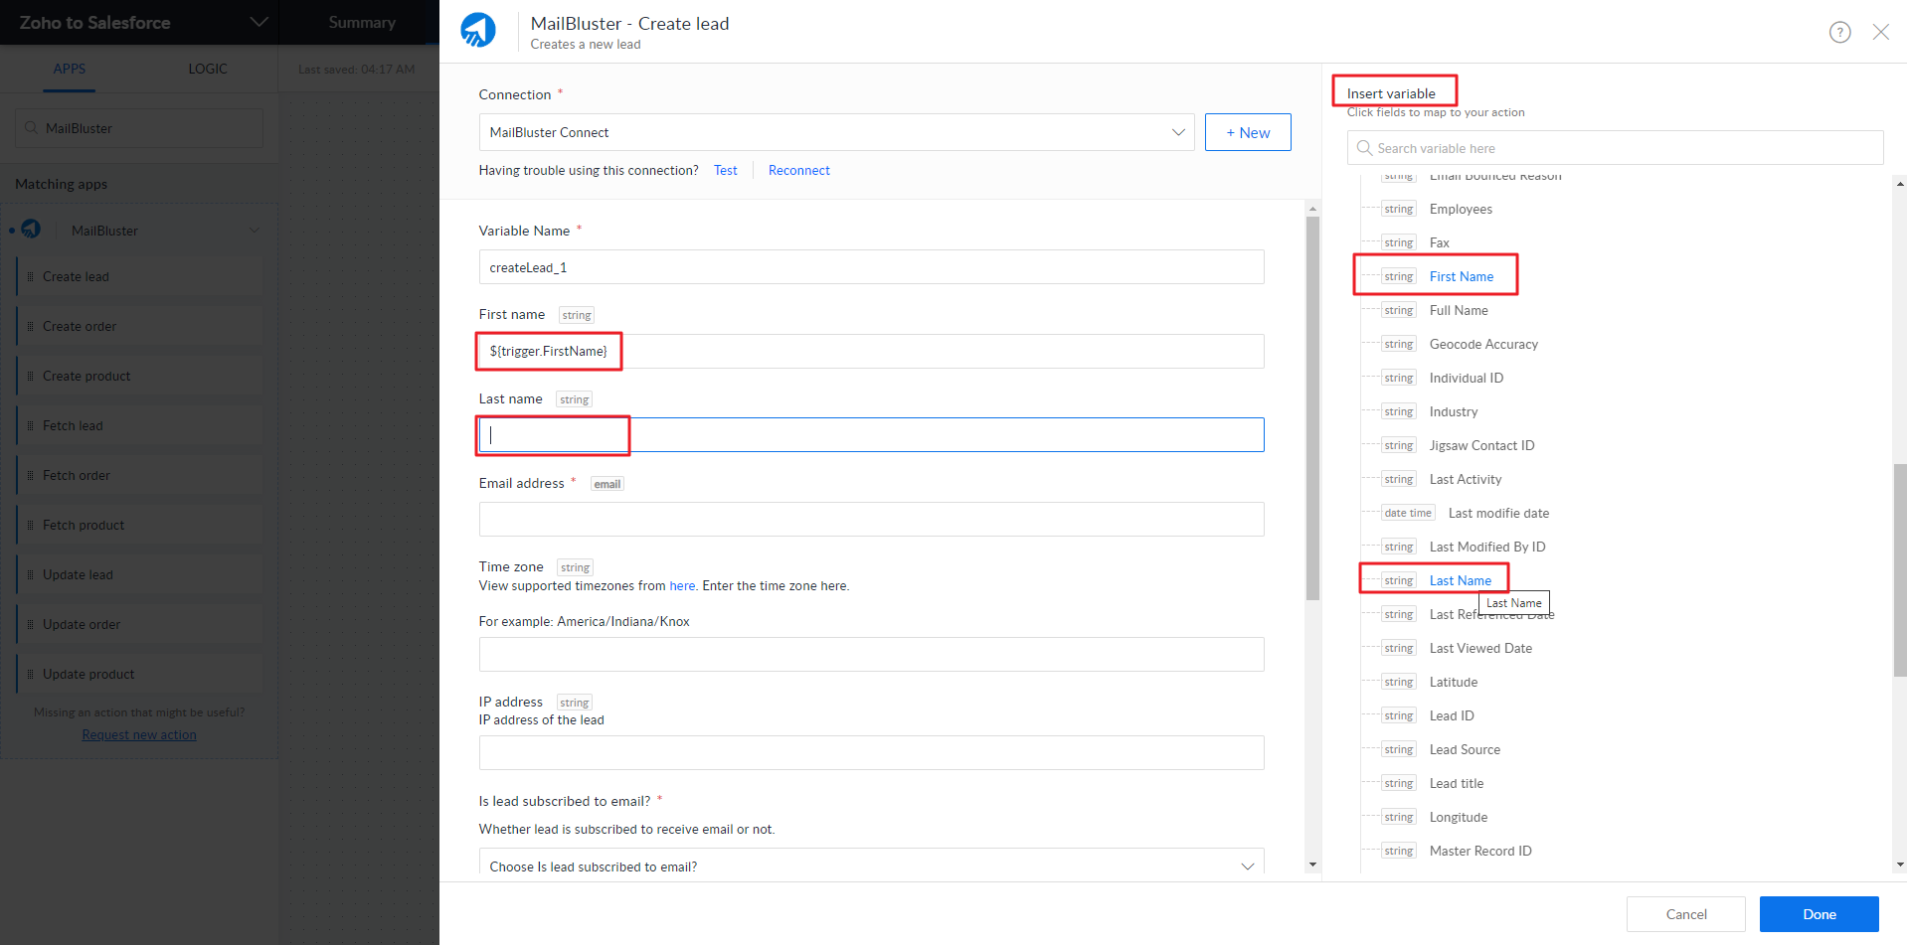Screen dimensions: 1907x945
Task: Click the MailBluster rocket logo in header
Action: [x=478, y=31]
